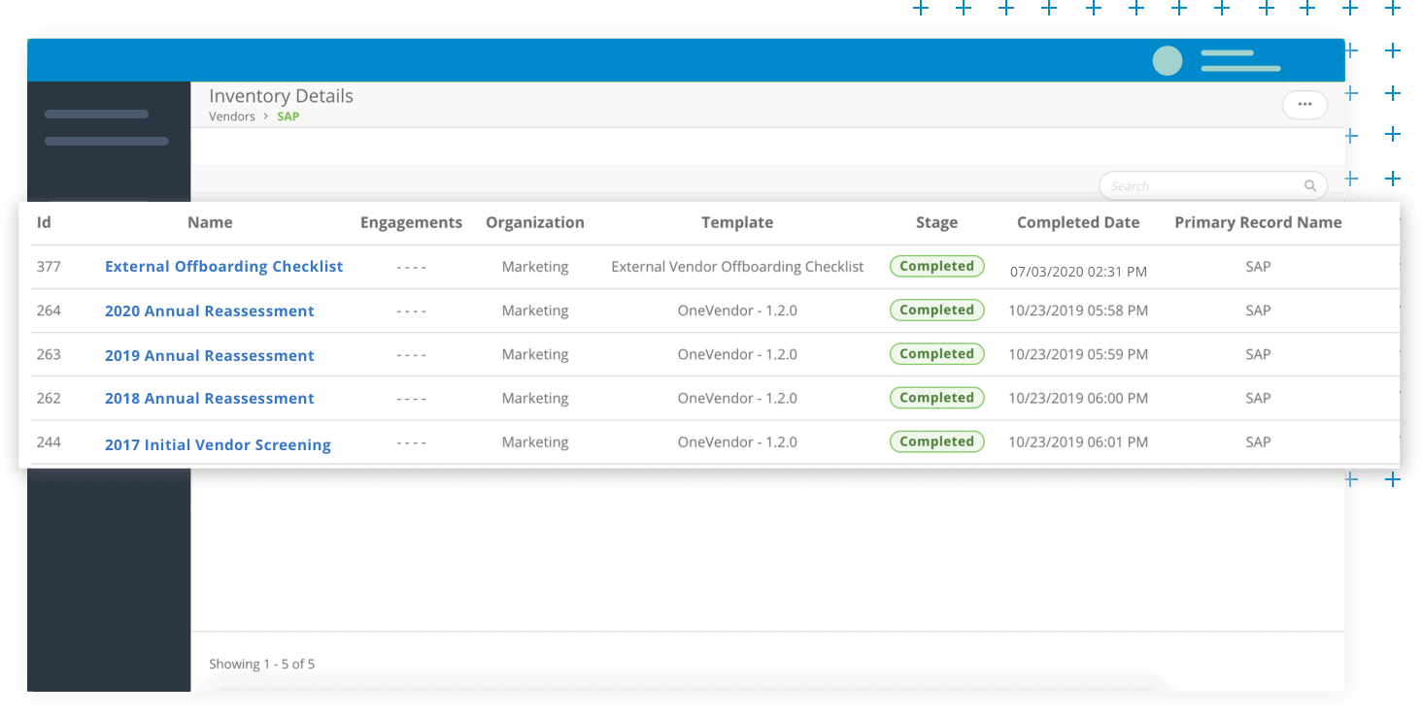Click the search magnifier icon
The width and height of the screenshot is (1422, 718).
pyautogui.click(x=1309, y=185)
